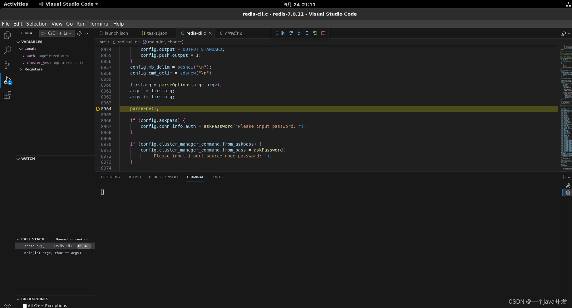Click Step Into in debug toolbar
The width and height of the screenshot is (572, 308).
[x=299, y=33]
